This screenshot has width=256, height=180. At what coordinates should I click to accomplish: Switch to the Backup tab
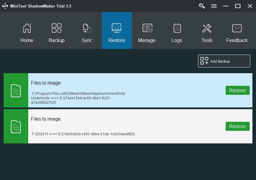57,31
